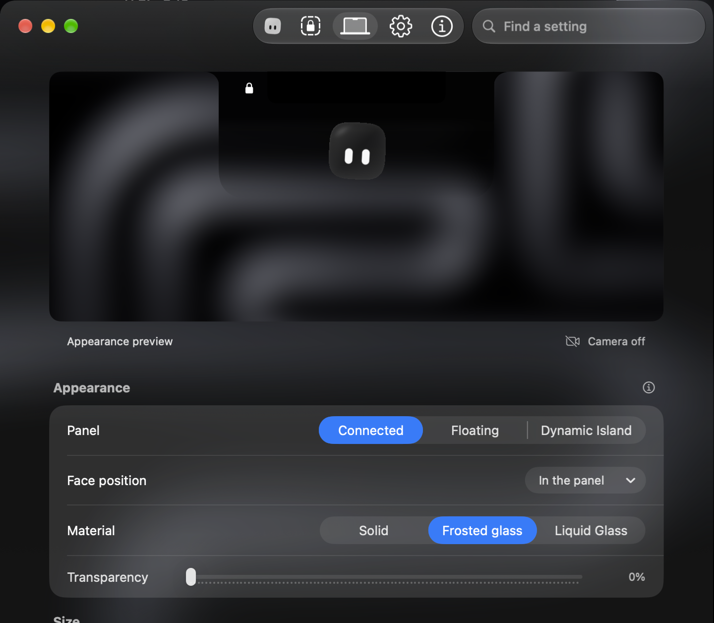Choose the Frosted glass material
Image resolution: width=714 pixels, height=623 pixels.
click(482, 530)
